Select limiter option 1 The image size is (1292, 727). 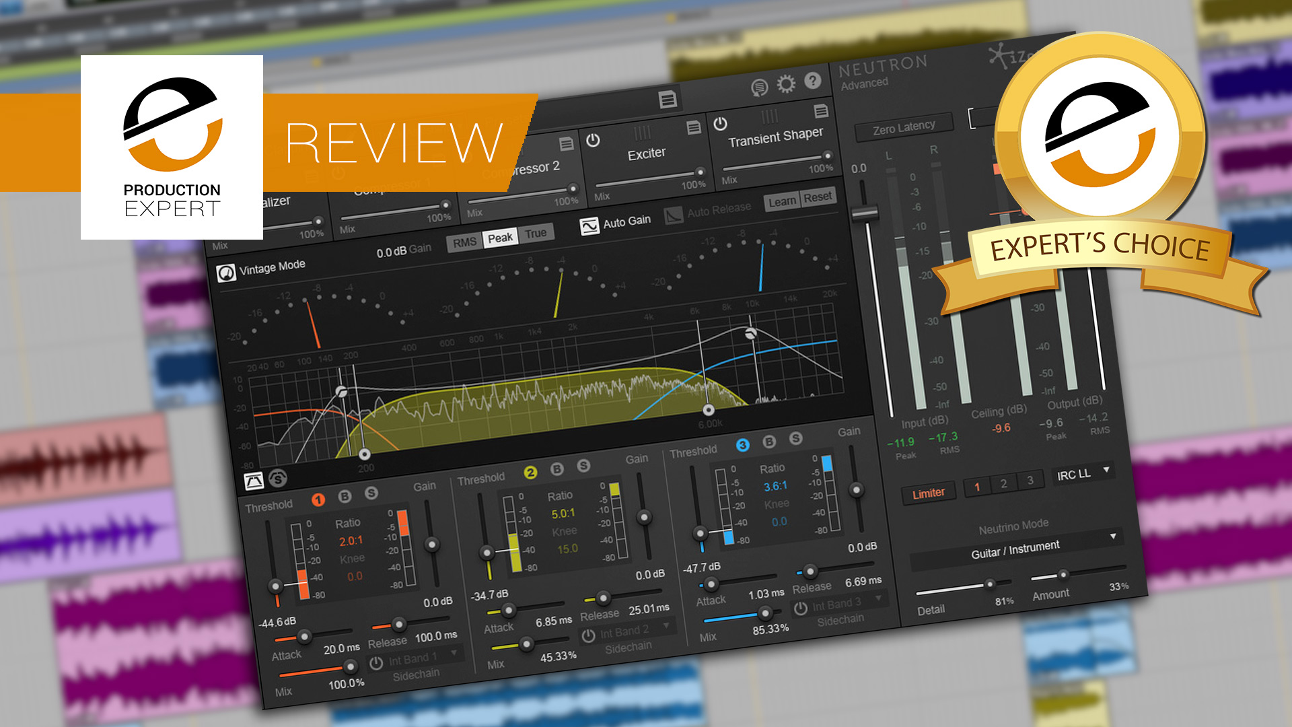(977, 487)
